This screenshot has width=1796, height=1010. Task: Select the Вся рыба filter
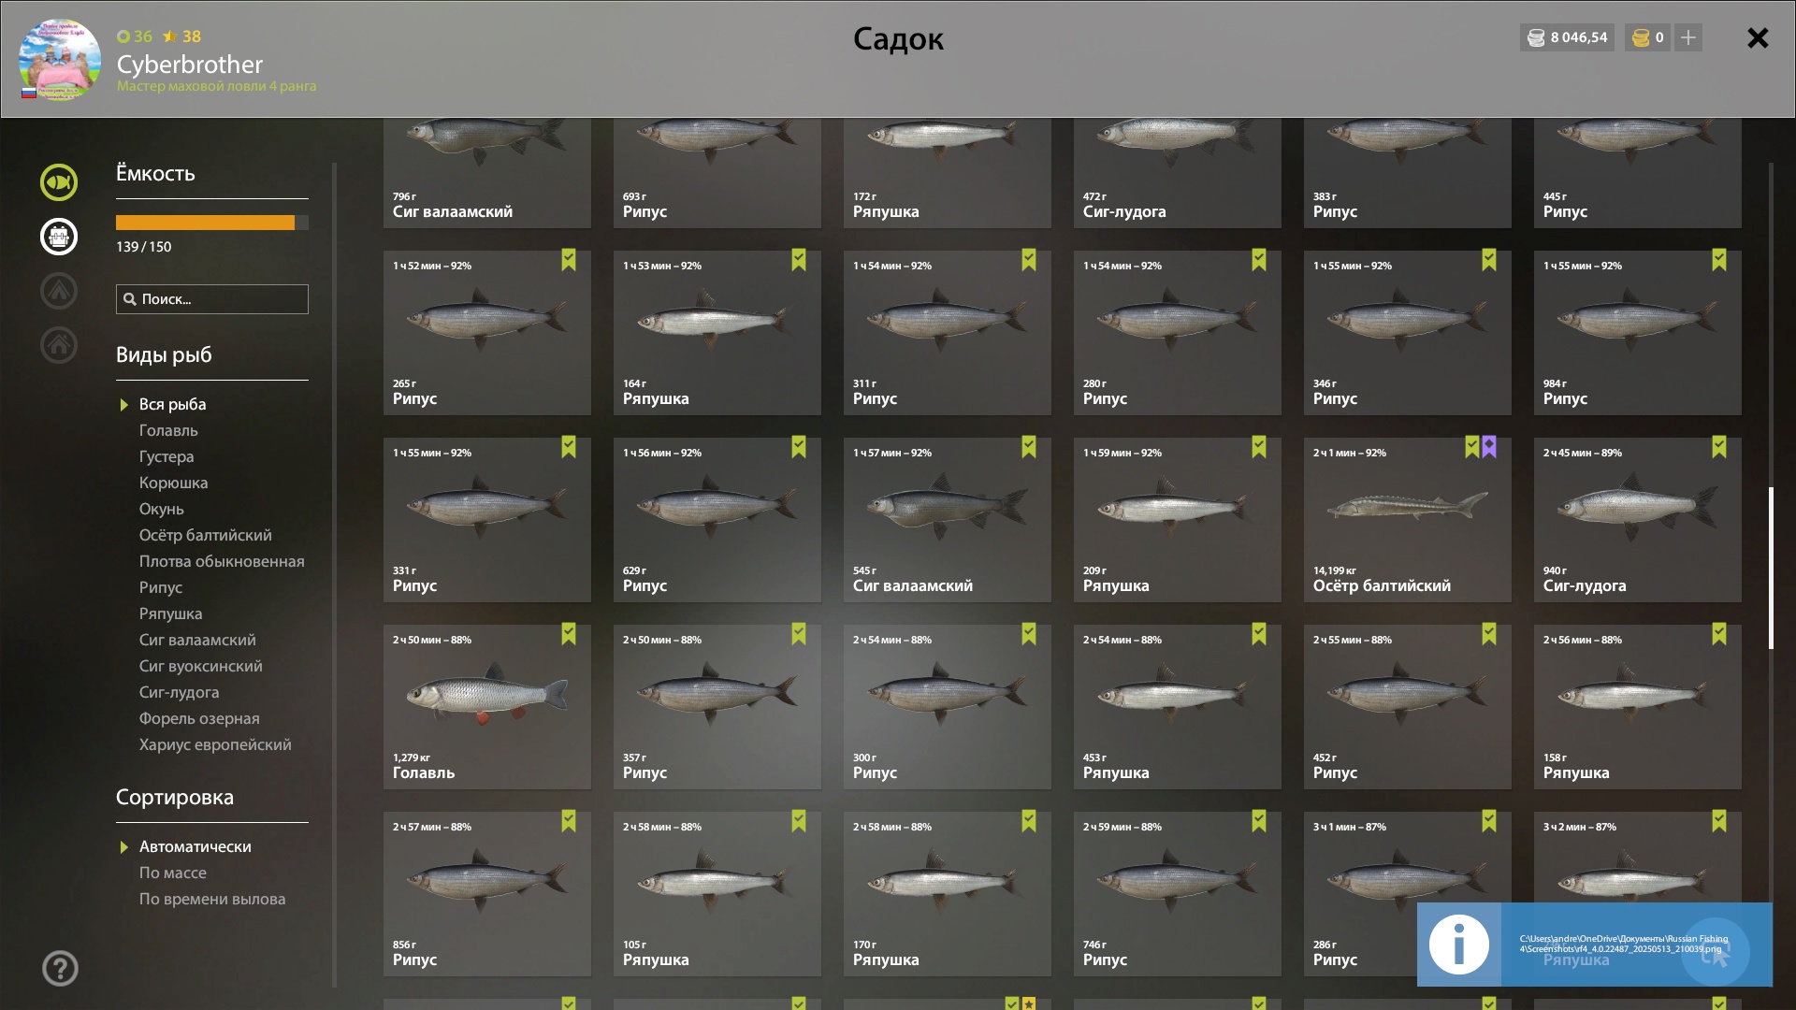(x=172, y=404)
